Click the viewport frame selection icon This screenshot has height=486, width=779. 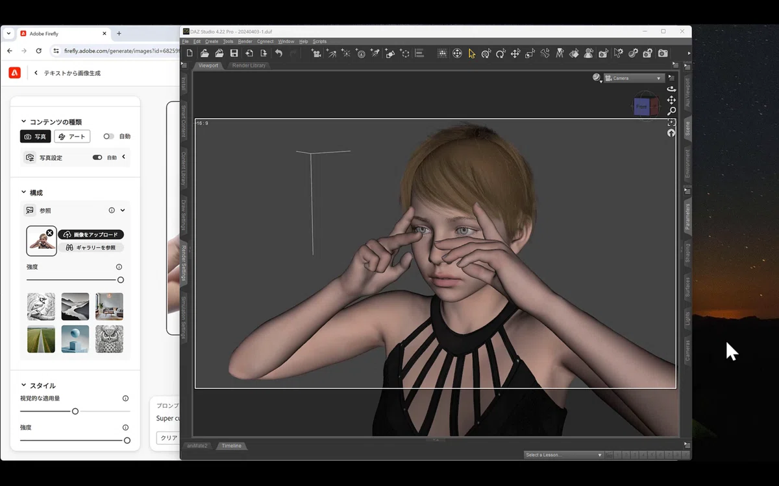pyautogui.click(x=671, y=122)
